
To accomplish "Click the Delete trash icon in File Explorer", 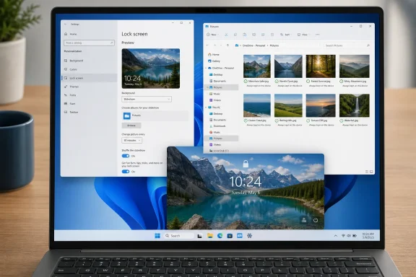I will (272, 35).
